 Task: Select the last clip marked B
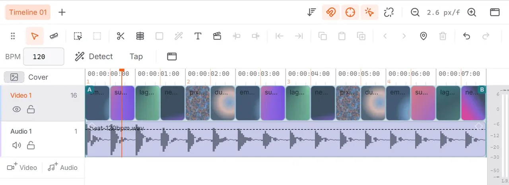(x=473, y=103)
